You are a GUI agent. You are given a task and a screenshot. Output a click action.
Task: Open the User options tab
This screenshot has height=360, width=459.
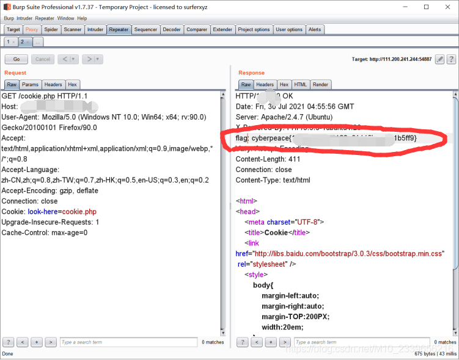[289, 29]
